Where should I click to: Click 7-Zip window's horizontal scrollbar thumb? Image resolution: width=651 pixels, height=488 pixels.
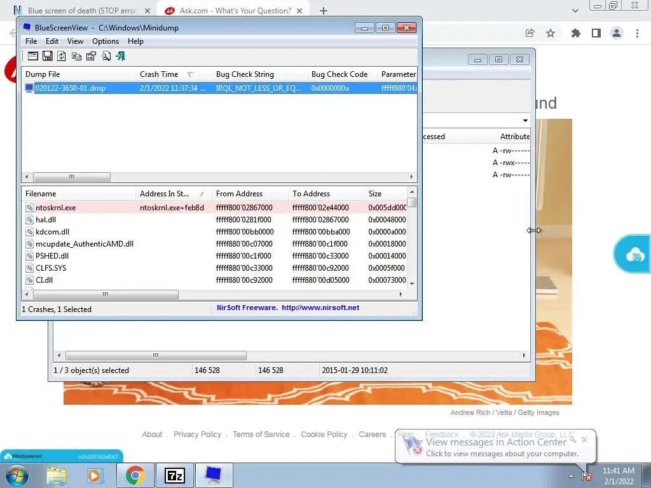[156, 356]
